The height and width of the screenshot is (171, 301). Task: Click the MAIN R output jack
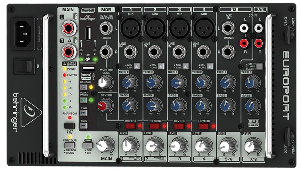(x=69, y=51)
